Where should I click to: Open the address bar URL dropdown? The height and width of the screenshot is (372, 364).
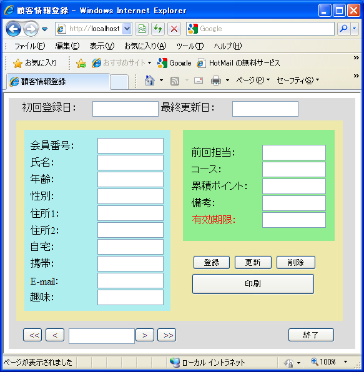coord(127,29)
